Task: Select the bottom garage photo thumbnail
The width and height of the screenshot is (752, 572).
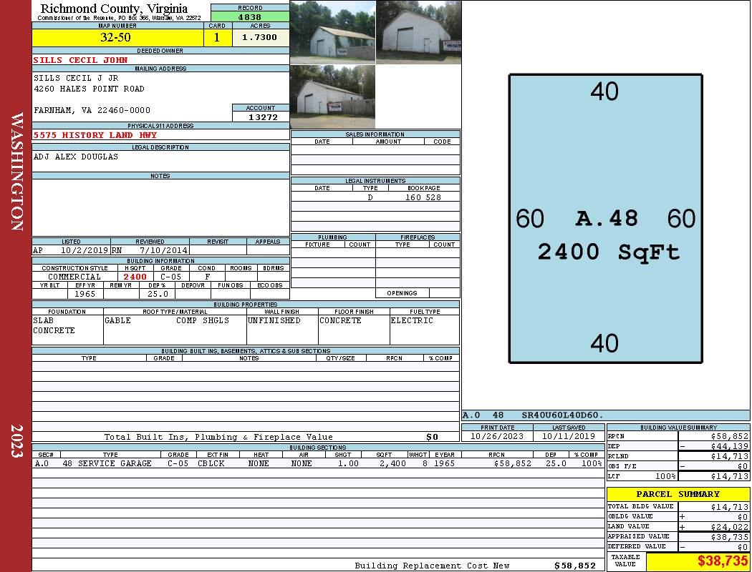Action: (332, 97)
